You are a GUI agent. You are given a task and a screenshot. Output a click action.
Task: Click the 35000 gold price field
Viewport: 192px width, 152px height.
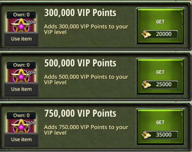point(160,135)
